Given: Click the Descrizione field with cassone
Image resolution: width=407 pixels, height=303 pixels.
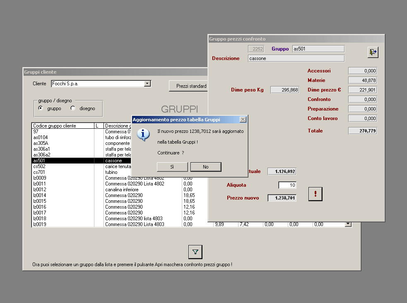Looking at the screenshot, I should click(x=296, y=58).
